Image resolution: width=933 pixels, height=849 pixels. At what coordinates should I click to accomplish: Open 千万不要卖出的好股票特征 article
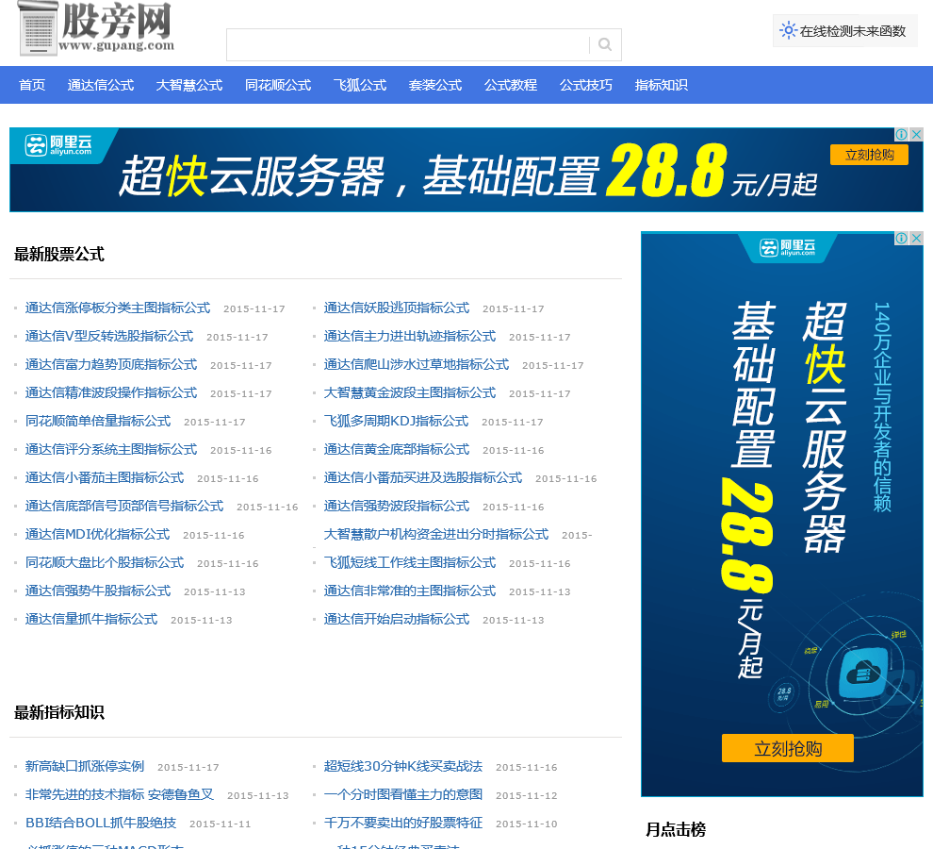pos(403,824)
